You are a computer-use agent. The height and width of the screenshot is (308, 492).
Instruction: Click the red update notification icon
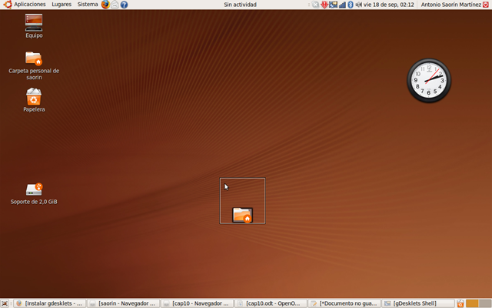pos(324,5)
